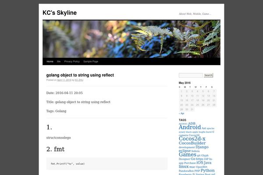Focus the sidebar search text field
Screen dimensions: 263x175
191,75
